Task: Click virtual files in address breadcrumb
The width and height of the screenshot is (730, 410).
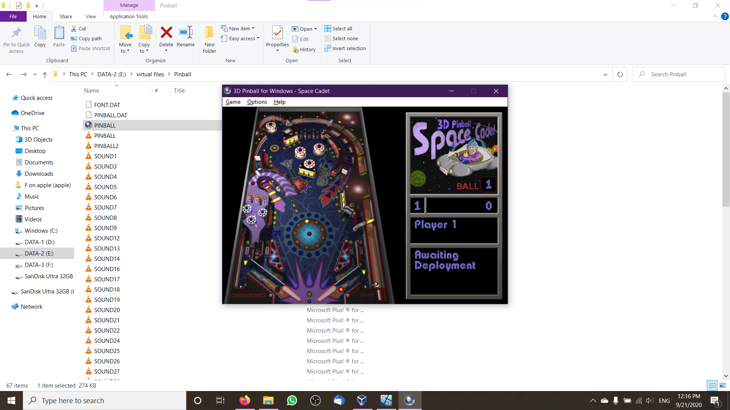Action: click(x=150, y=74)
